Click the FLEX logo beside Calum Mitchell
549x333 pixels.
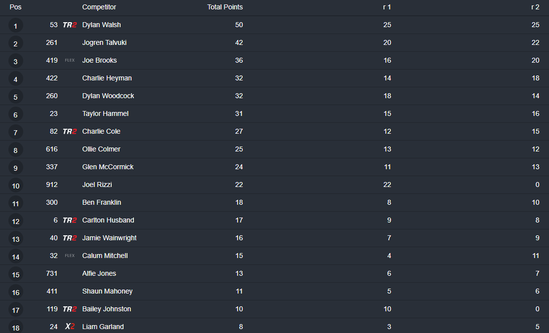[x=70, y=256]
